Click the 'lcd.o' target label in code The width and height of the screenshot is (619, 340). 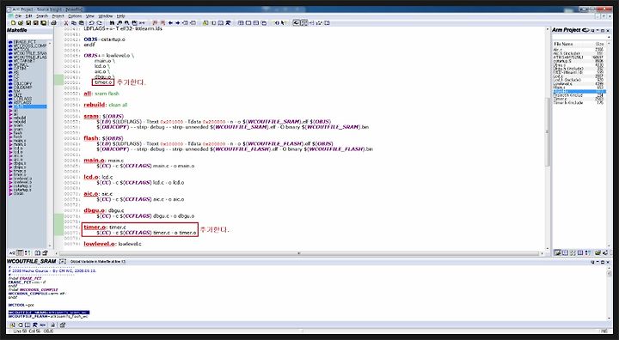pyautogui.click(x=91, y=177)
